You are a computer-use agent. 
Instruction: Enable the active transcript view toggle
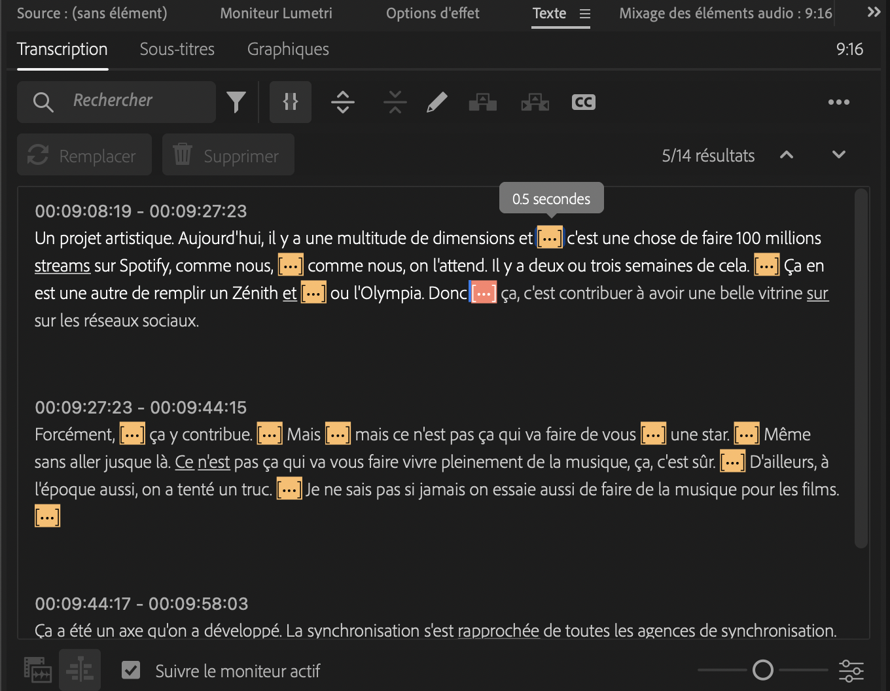(x=79, y=669)
